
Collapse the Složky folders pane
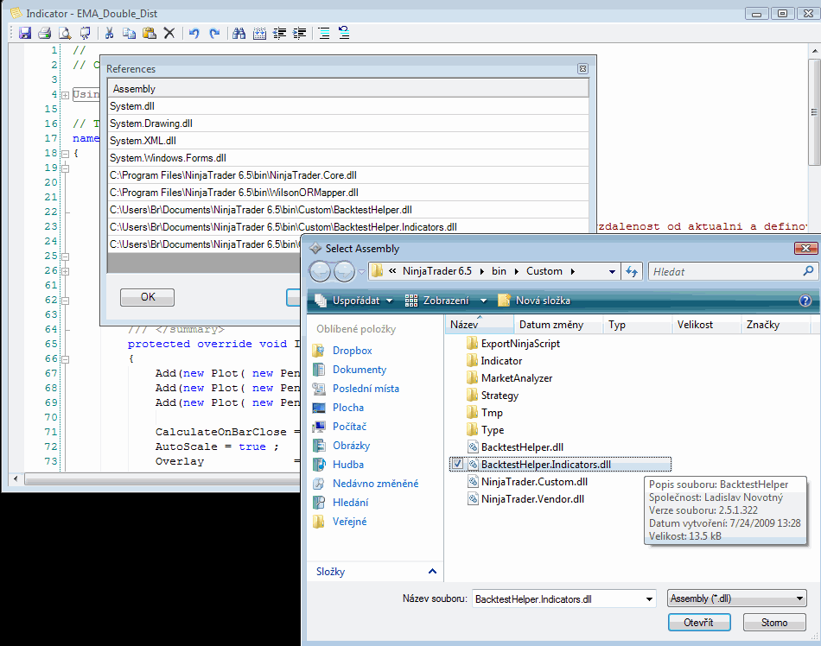432,572
